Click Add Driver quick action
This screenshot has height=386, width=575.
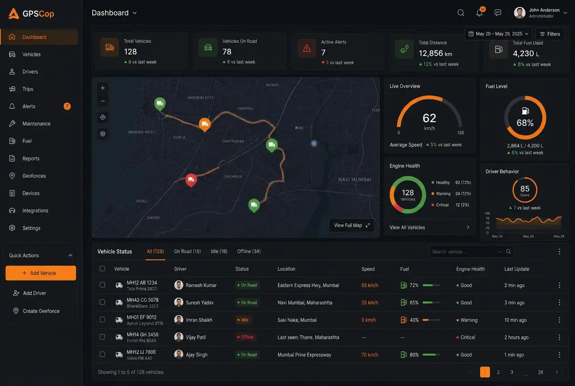[30, 293]
